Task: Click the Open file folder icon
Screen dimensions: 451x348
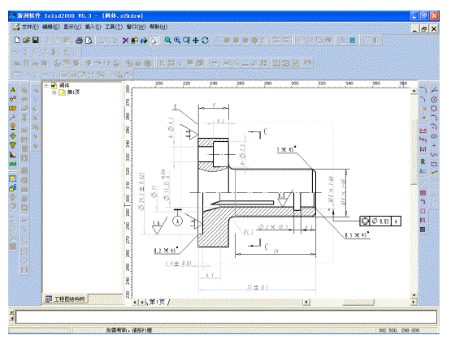Action: (x=27, y=41)
